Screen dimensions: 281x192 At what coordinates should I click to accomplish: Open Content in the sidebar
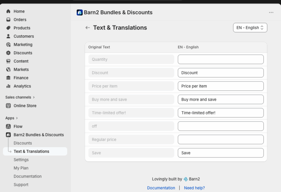(x=21, y=61)
